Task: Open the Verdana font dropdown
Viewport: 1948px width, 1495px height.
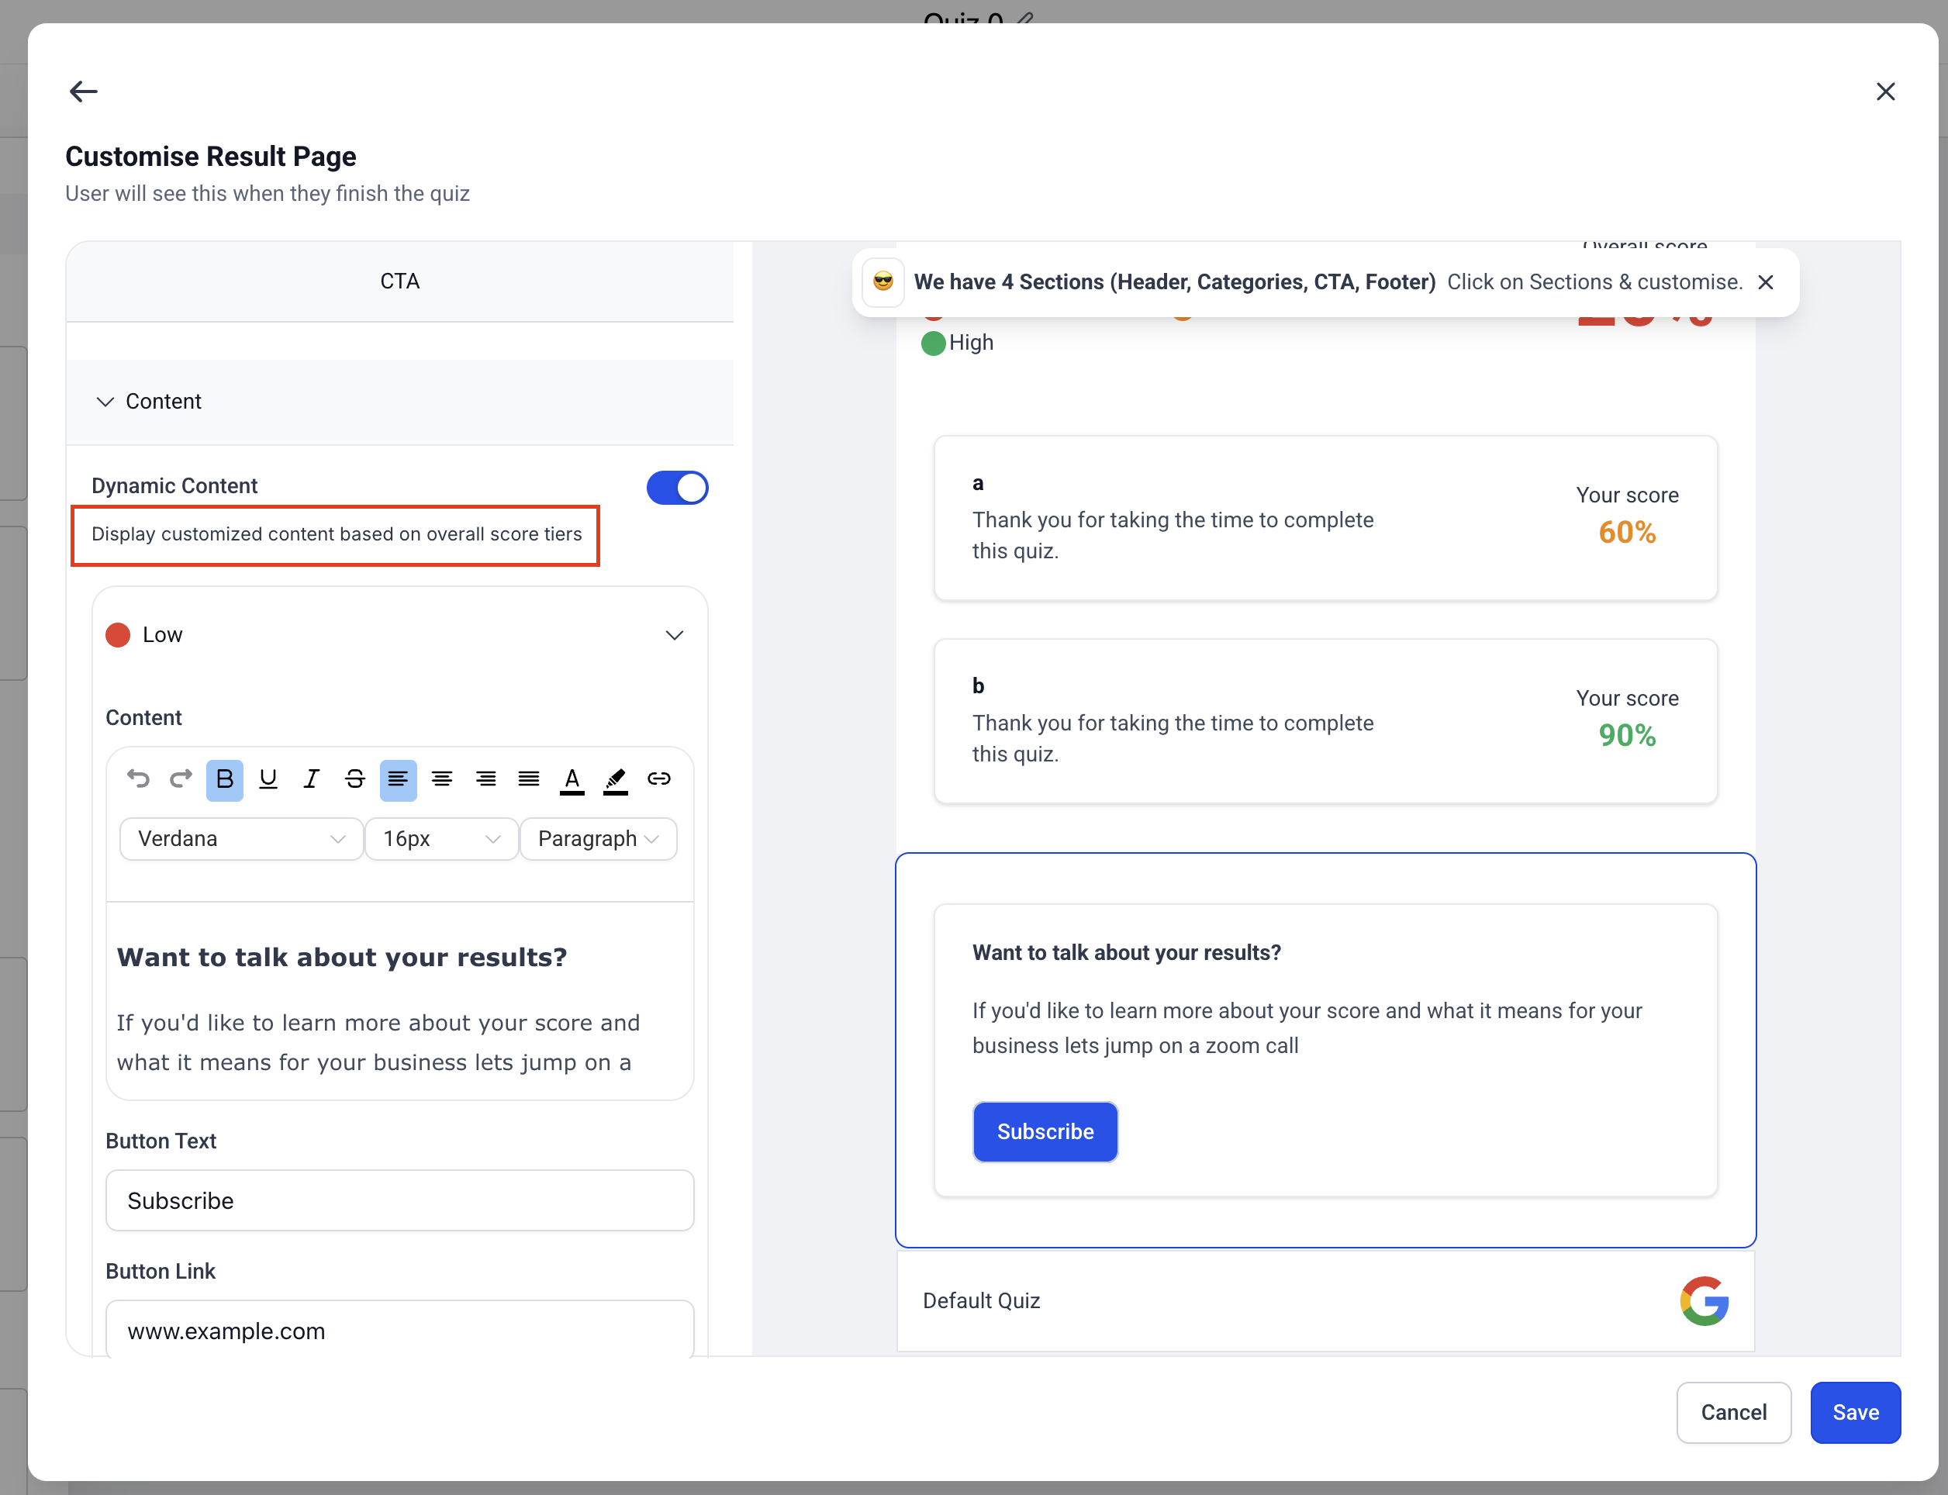Action: click(x=241, y=839)
